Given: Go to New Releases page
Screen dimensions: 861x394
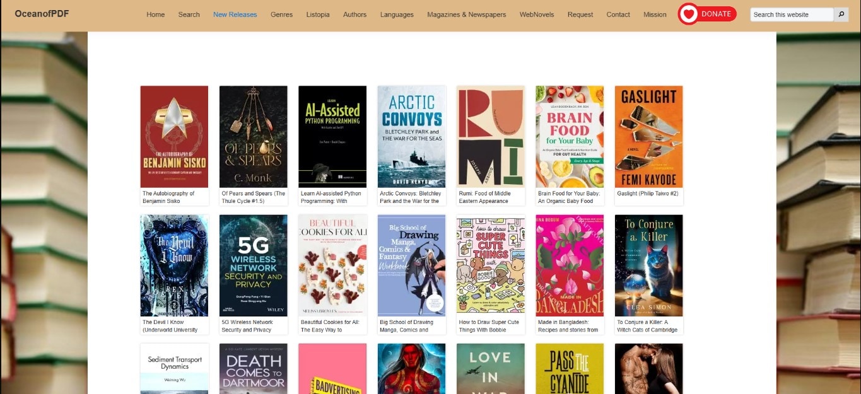Looking at the screenshot, I should [235, 14].
